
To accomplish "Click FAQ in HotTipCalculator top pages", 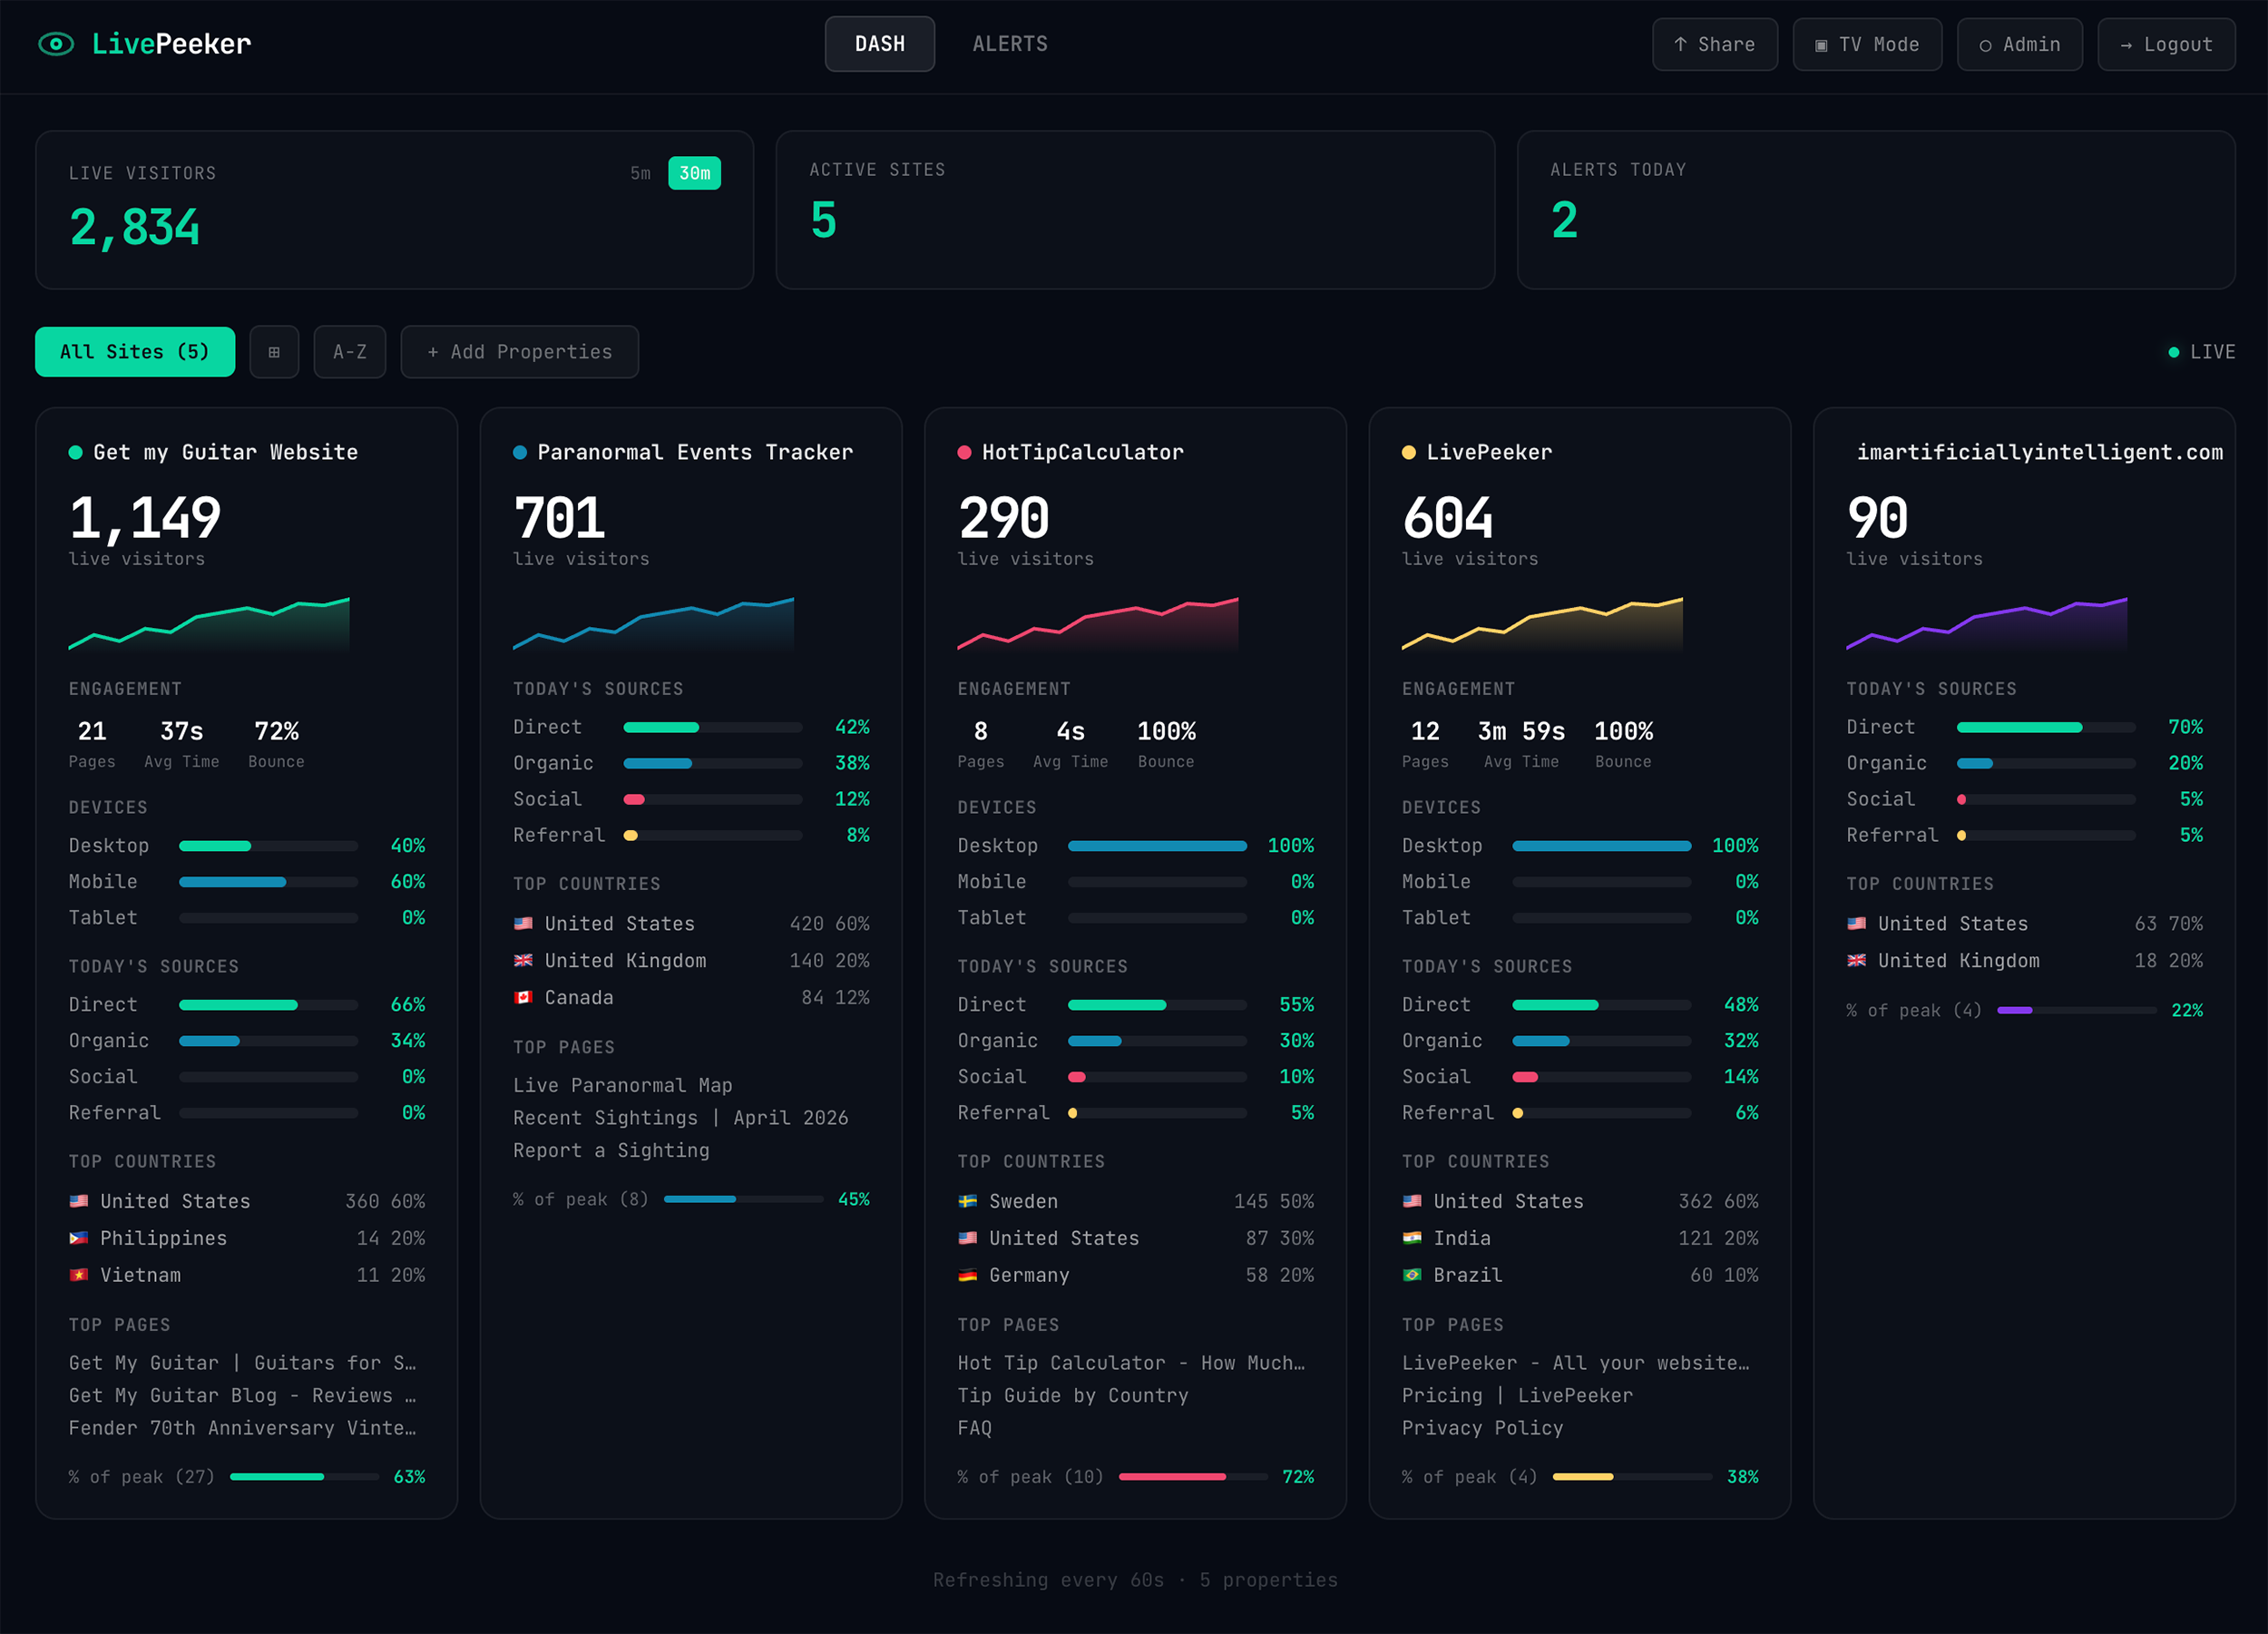I will [x=975, y=1428].
